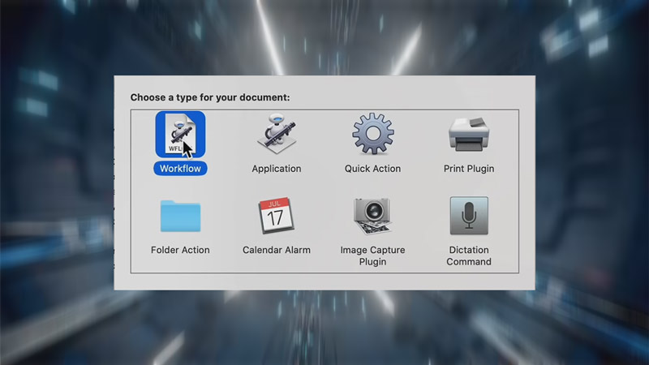Click the "Image Capture Plugin" label
The image size is (649, 365).
372,255
